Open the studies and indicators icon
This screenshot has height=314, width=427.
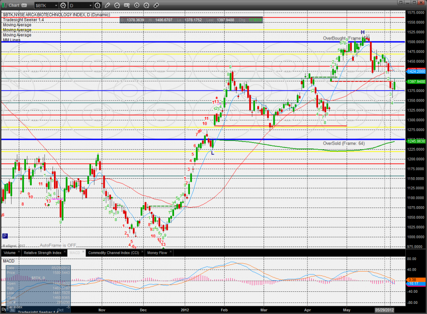117,5
